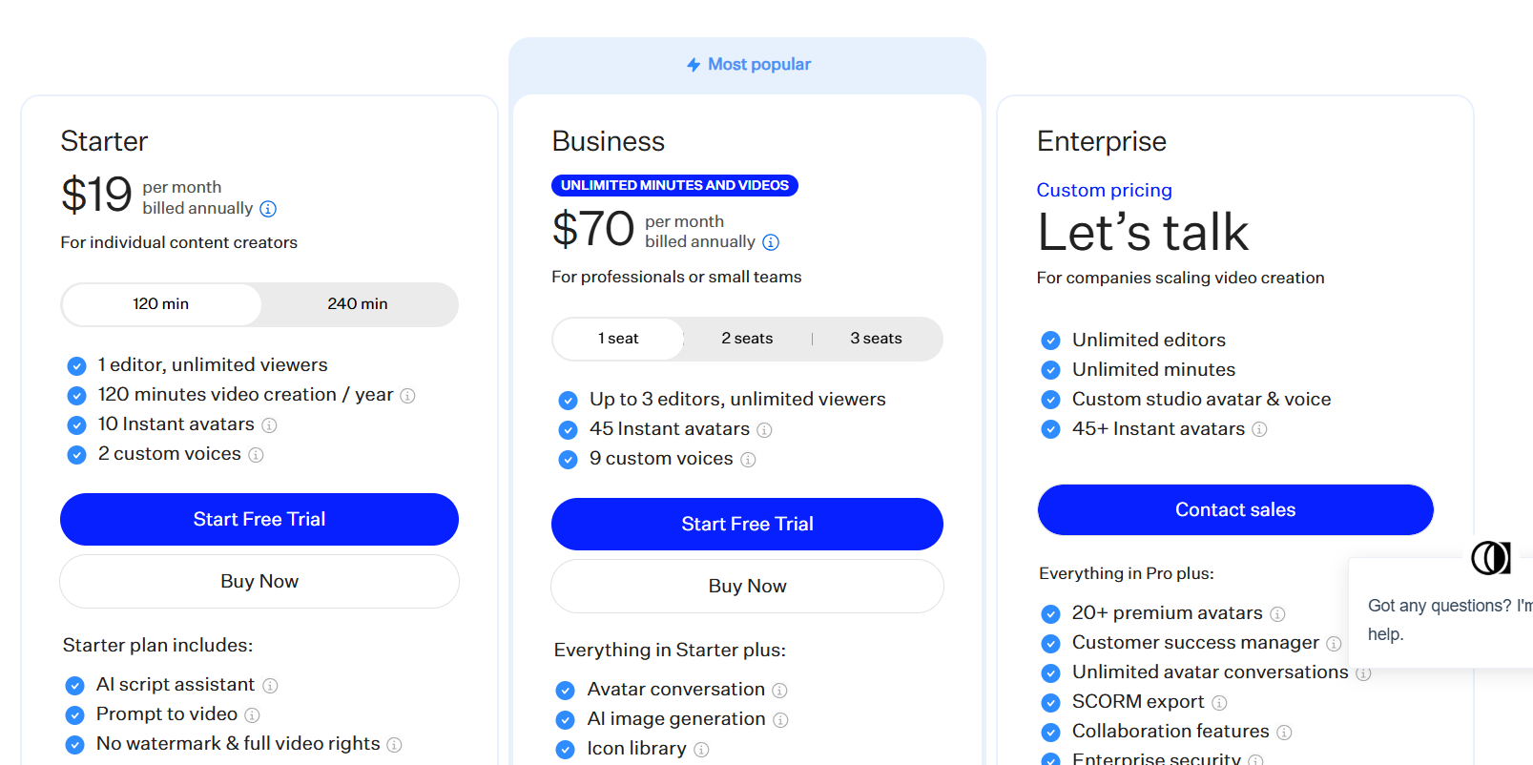Show info for SCORM export

point(1219,703)
